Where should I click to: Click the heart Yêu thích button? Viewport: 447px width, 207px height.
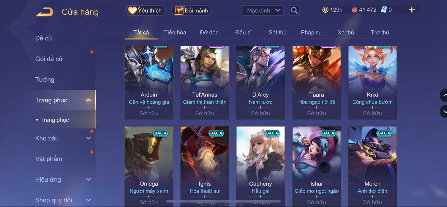pos(146,11)
